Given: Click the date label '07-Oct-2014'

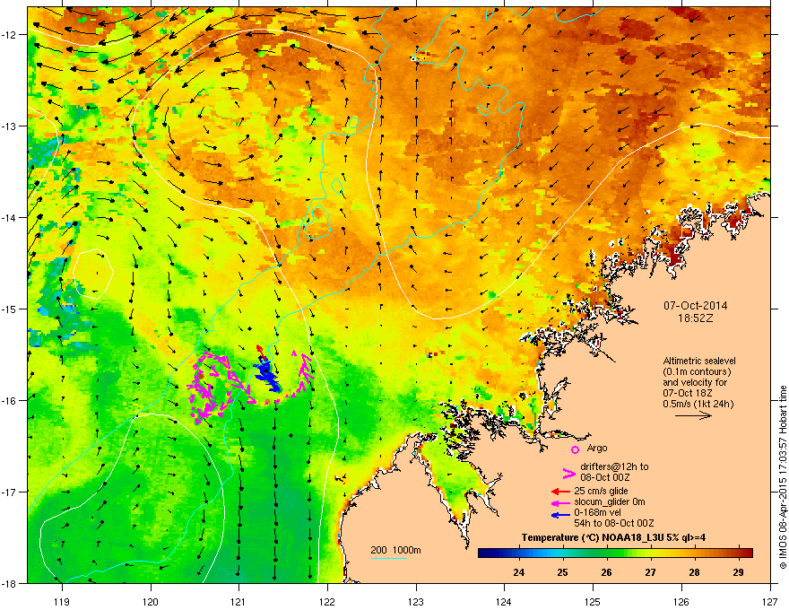Looking at the screenshot, I should (695, 306).
